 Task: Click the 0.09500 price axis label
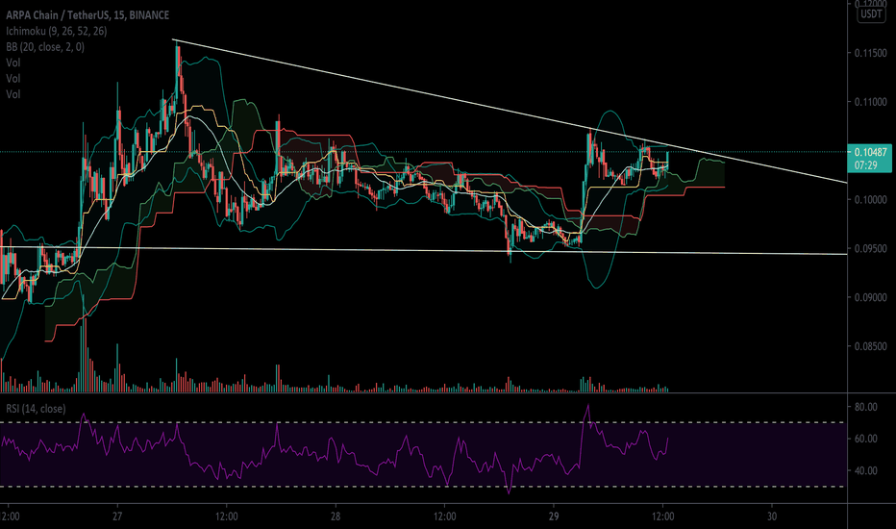click(x=870, y=248)
